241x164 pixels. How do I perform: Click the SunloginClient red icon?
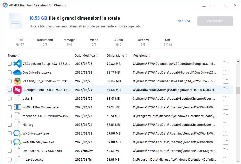[x=17, y=90]
